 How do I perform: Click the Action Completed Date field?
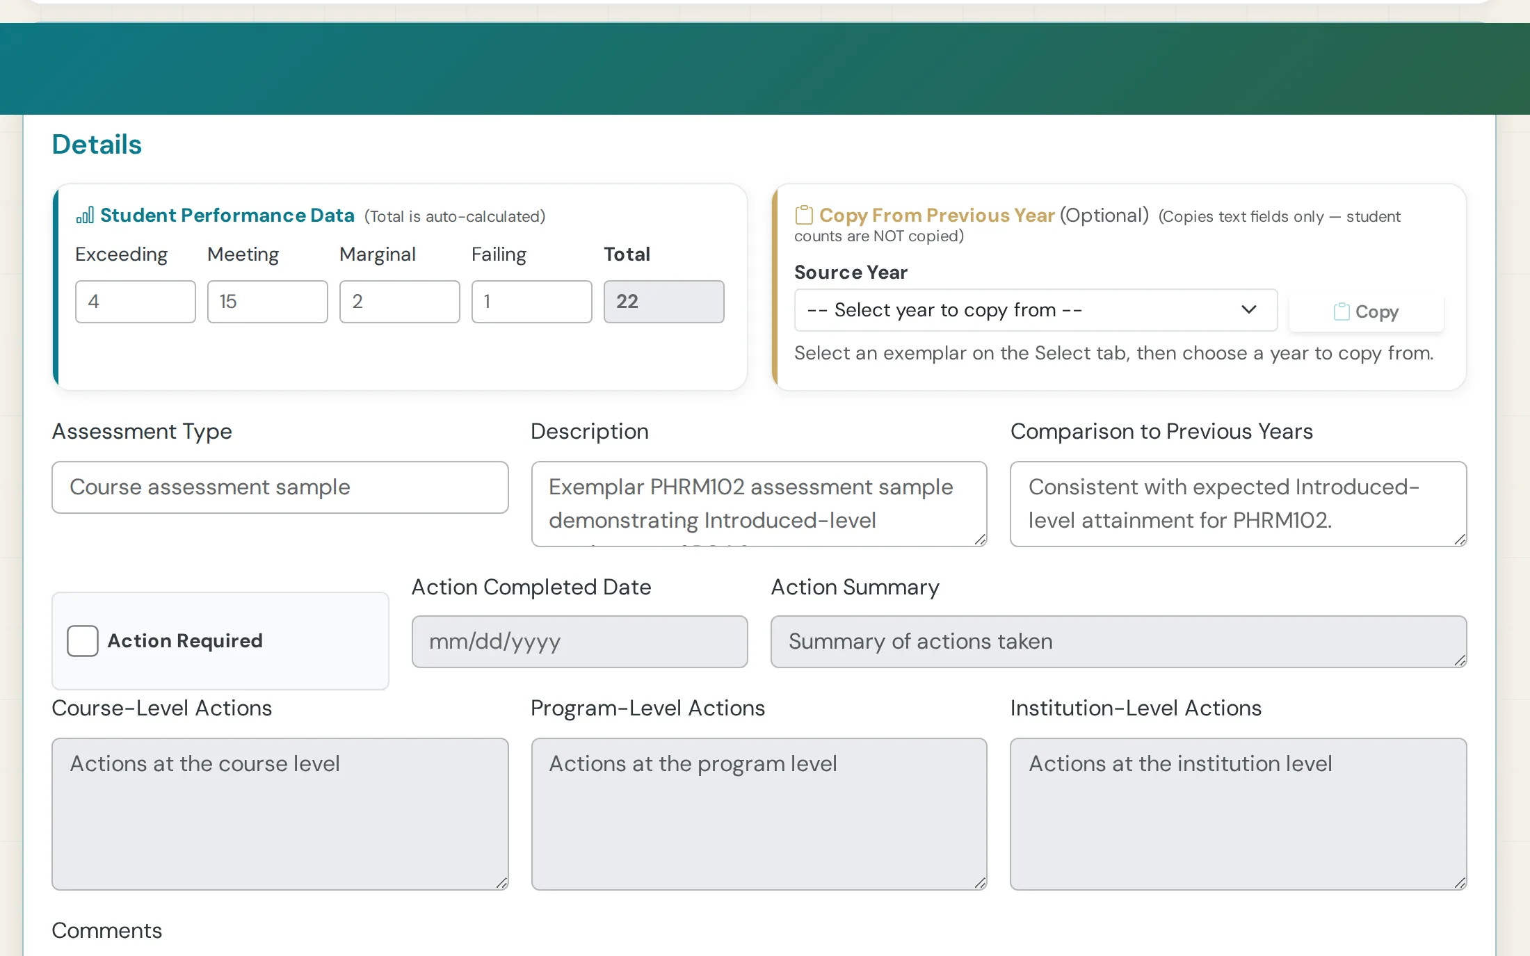click(x=580, y=642)
